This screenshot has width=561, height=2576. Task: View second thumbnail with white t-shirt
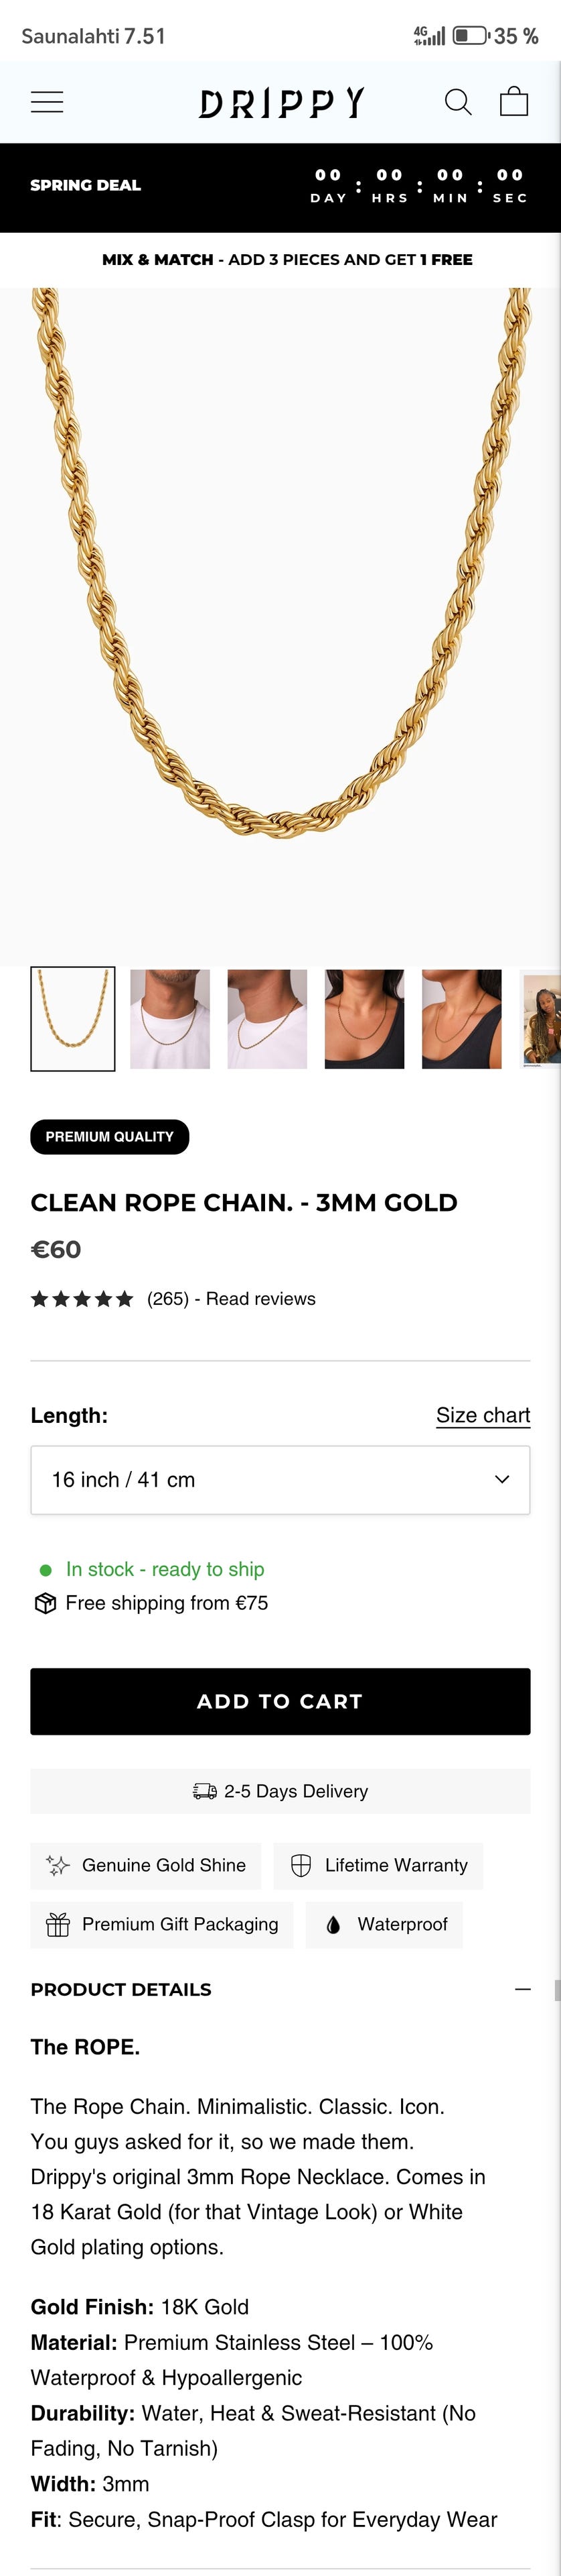[x=169, y=1018]
